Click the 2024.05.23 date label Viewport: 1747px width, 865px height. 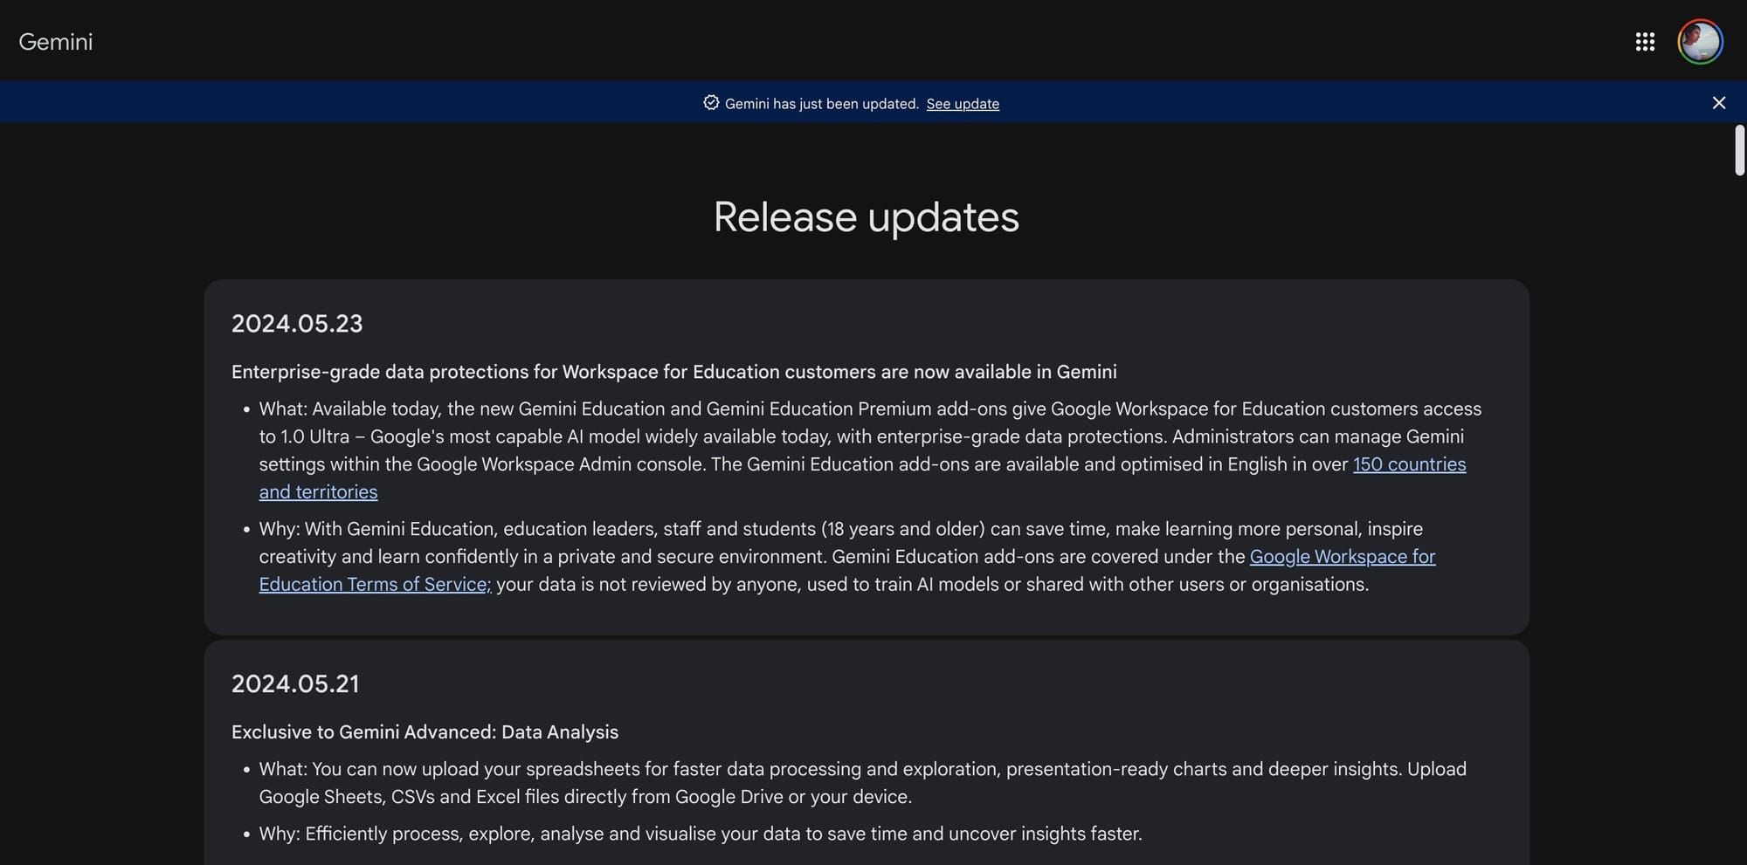point(297,323)
